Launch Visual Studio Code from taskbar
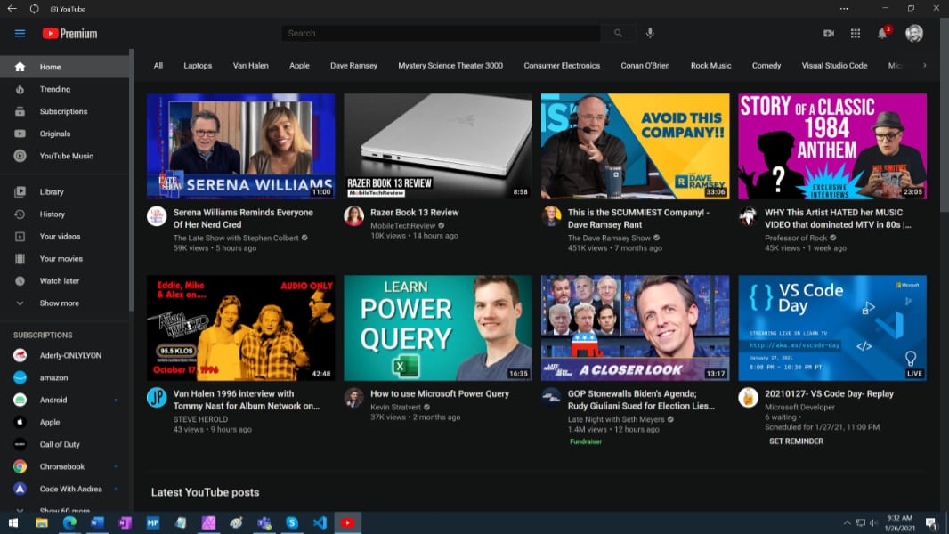 [x=320, y=522]
